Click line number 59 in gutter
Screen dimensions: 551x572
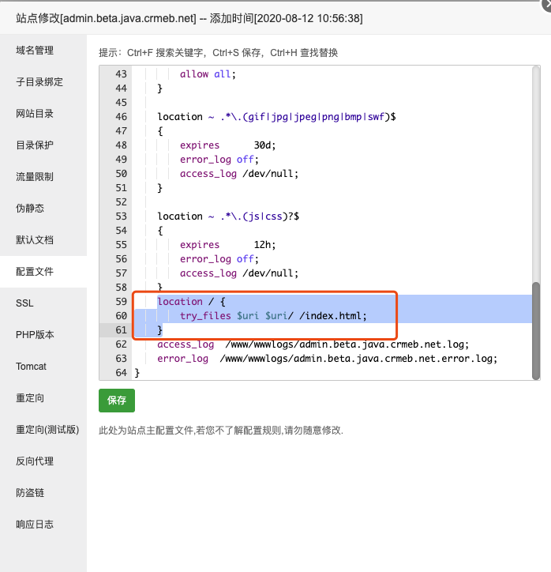121,302
